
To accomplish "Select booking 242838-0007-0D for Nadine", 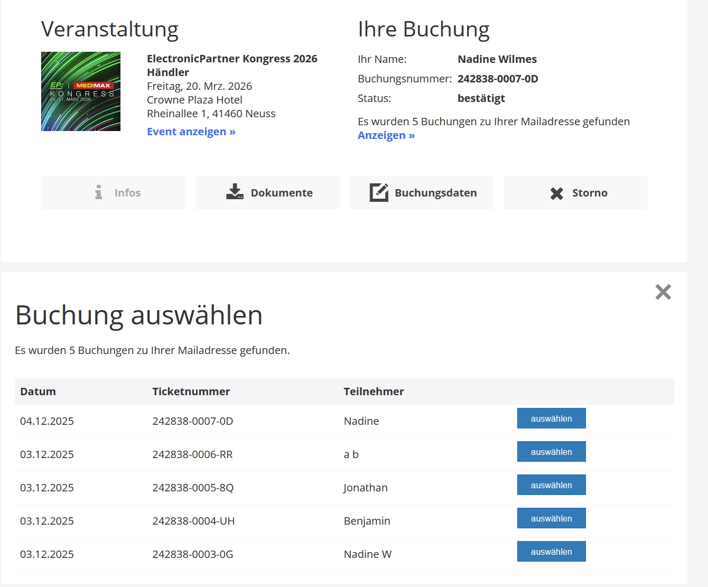I will [551, 418].
